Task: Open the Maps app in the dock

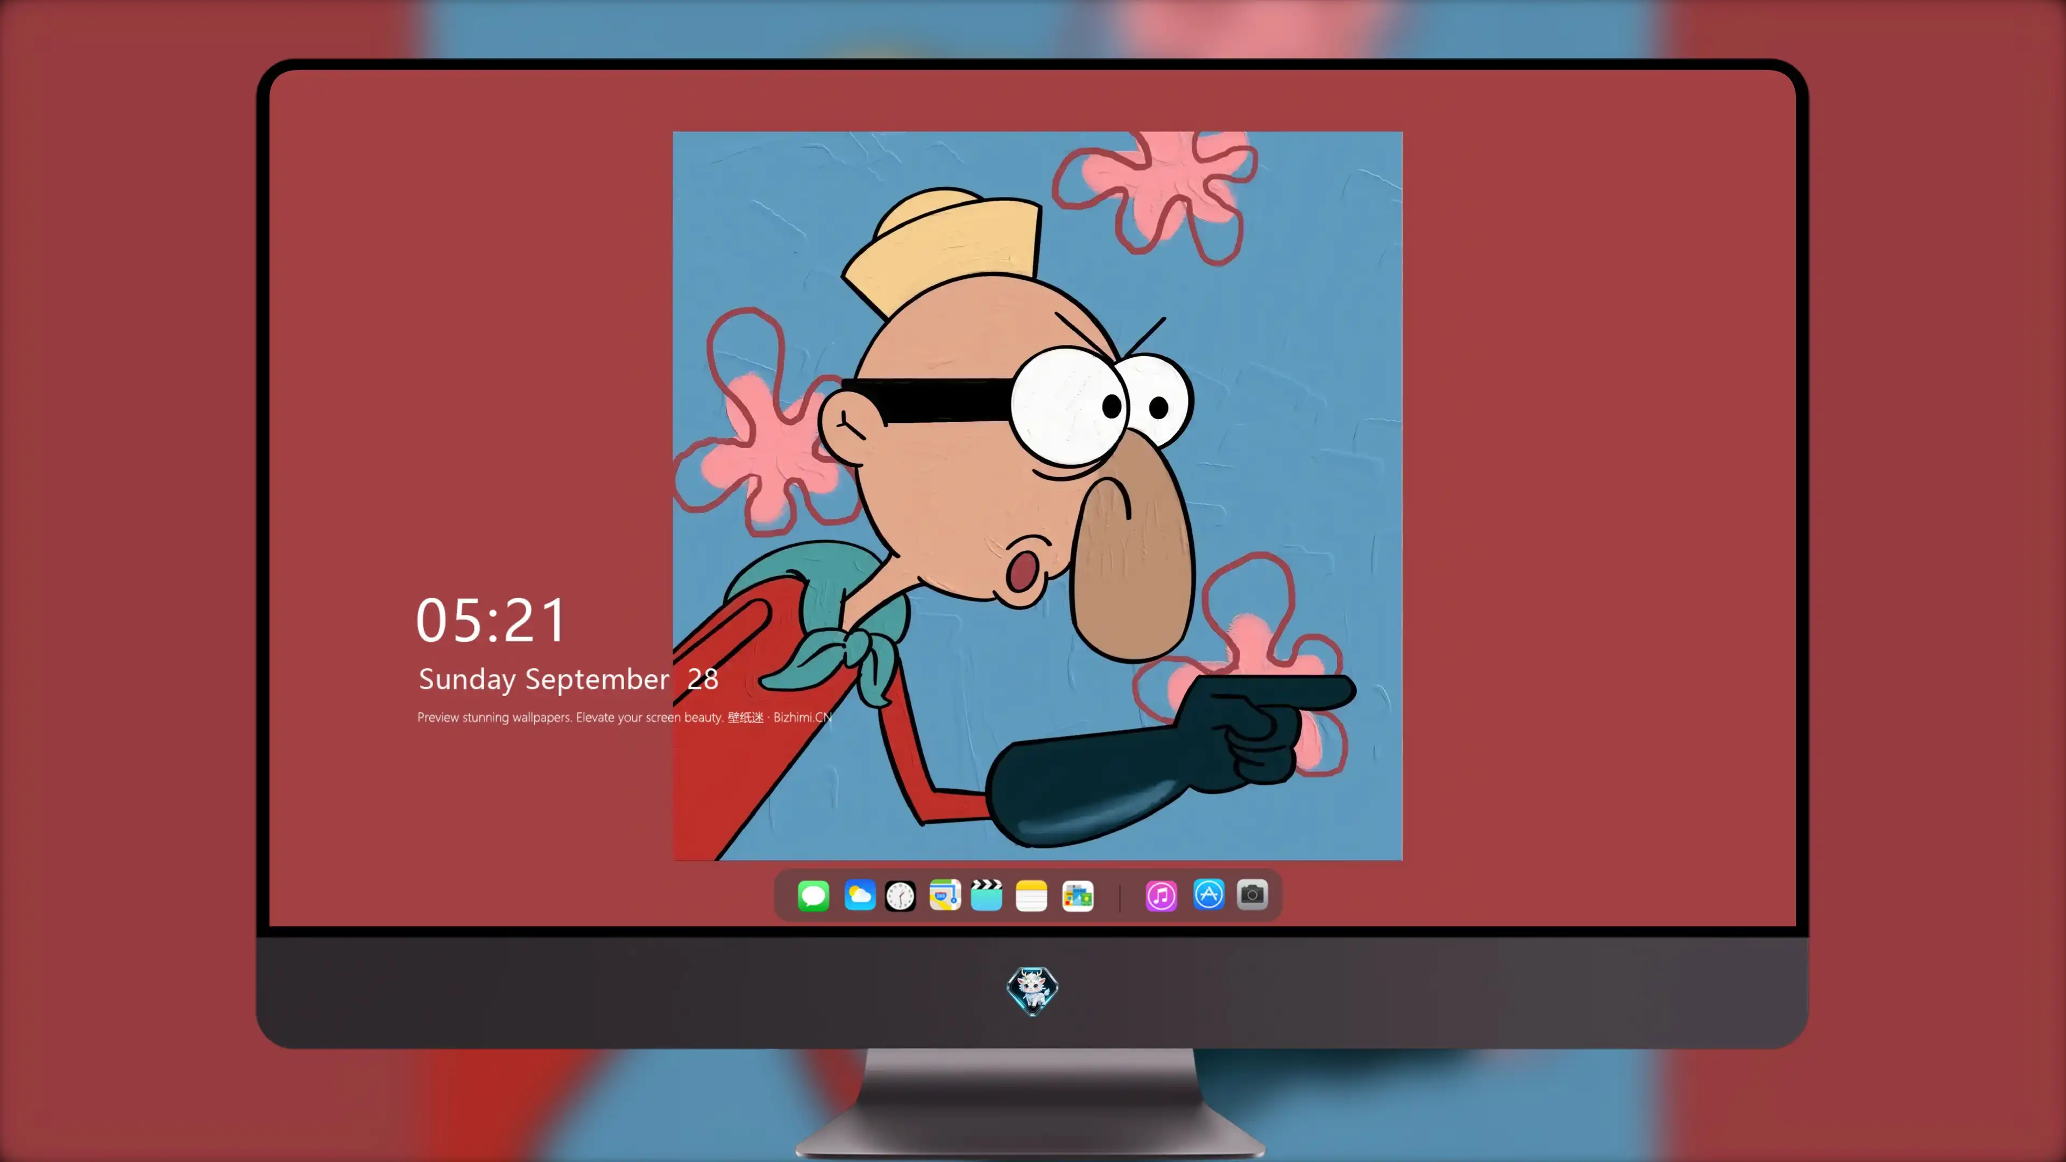Action: pos(945,896)
